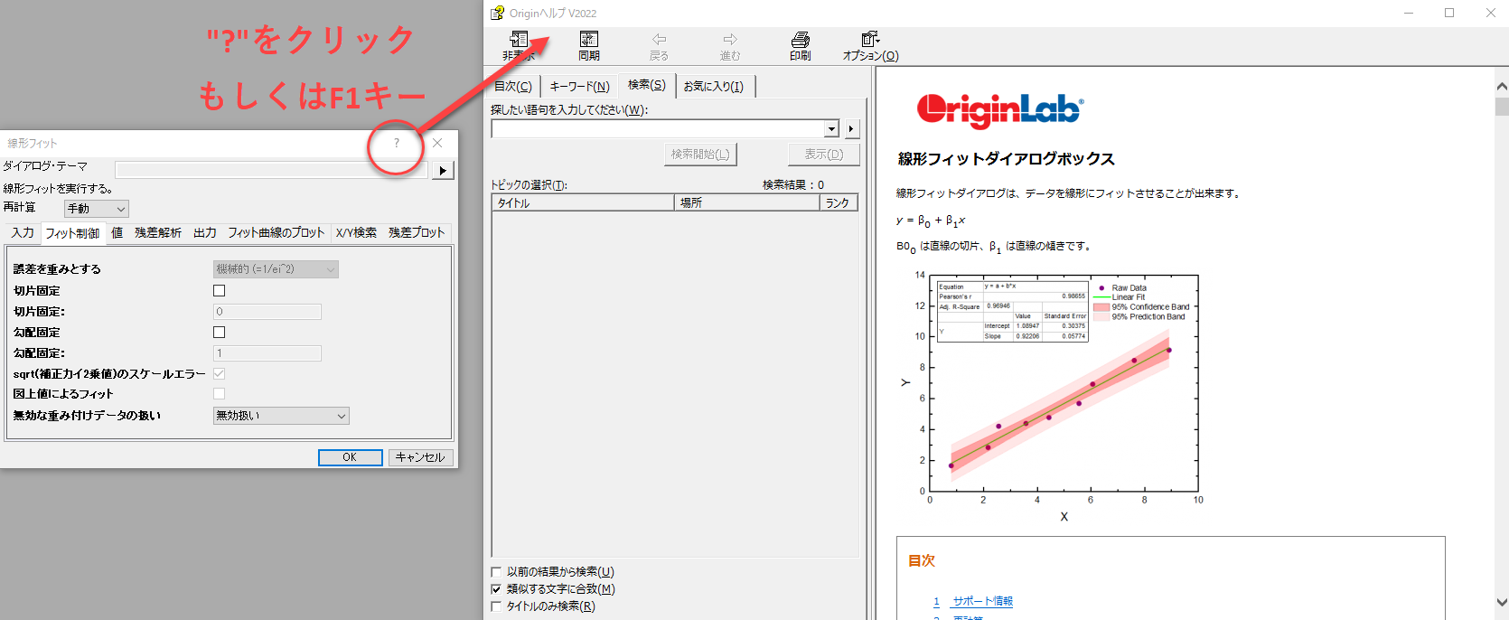The image size is (1509, 620).
Task: Open the 再計算 dropdown set to 手動
Action: pyautogui.click(x=97, y=209)
